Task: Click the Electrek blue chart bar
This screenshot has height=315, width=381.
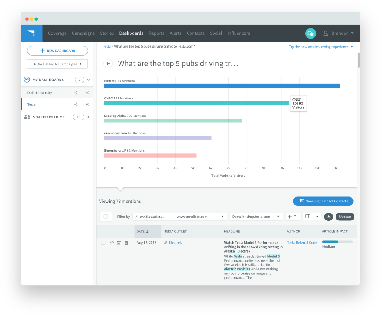Action: pos(222,86)
